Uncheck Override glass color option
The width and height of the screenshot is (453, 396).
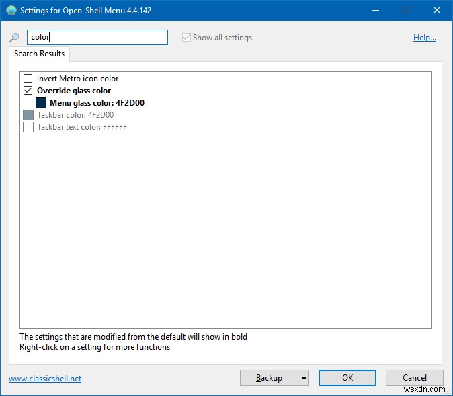click(28, 91)
